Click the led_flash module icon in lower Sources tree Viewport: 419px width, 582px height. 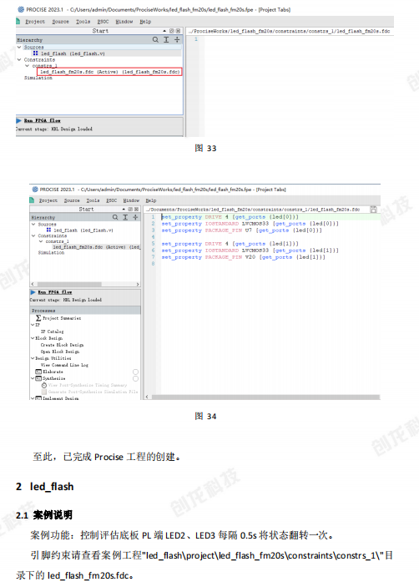coord(48,230)
